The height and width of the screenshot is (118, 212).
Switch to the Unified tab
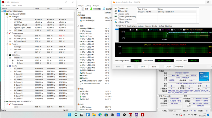coord(161,26)
